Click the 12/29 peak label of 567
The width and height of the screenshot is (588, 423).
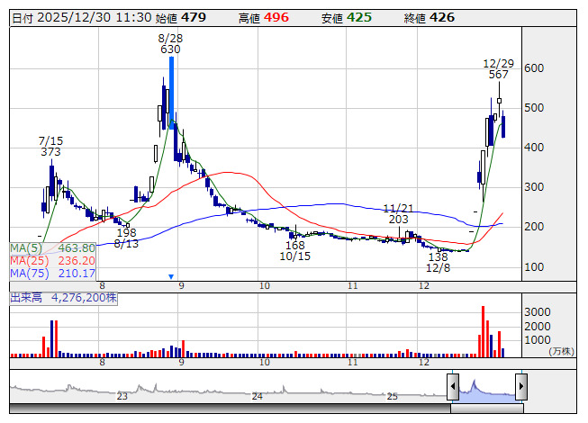[498, 75]
